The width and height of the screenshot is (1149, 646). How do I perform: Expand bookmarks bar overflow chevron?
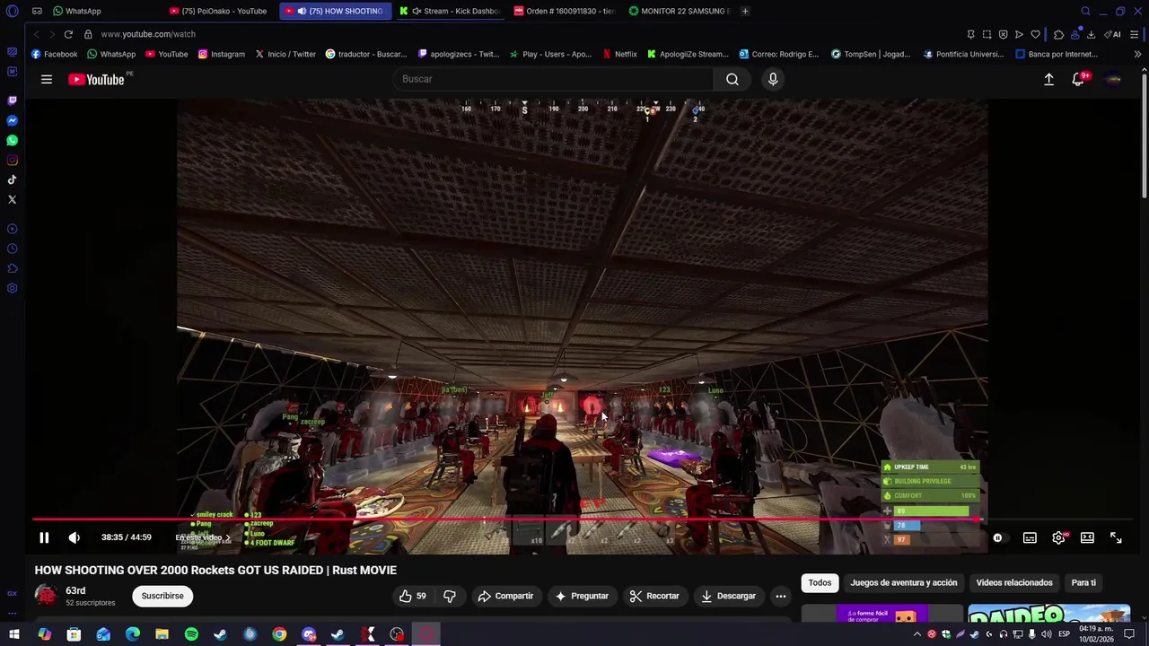(1137, 54)
